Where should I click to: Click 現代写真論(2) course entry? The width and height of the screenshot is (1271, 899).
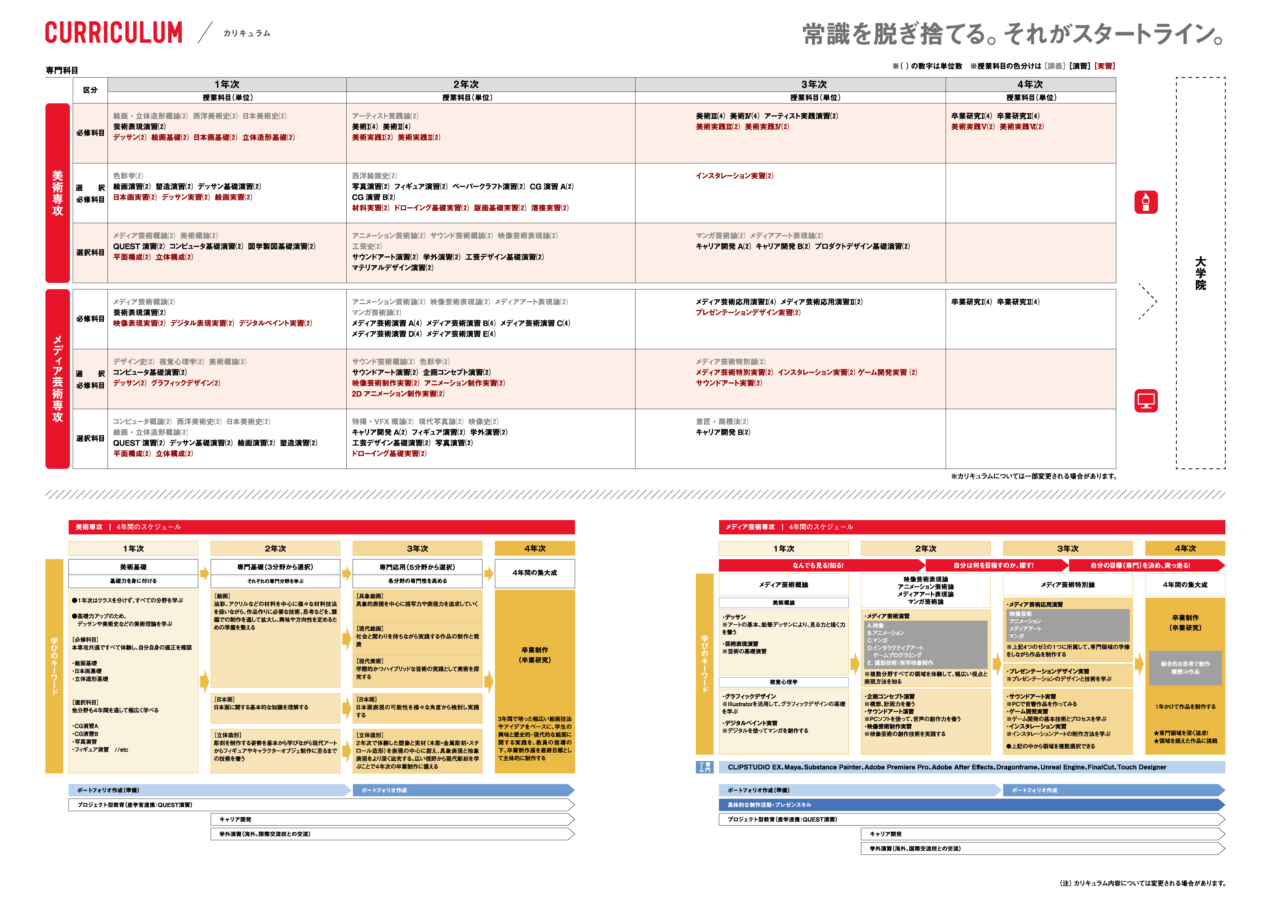(441, 422)
